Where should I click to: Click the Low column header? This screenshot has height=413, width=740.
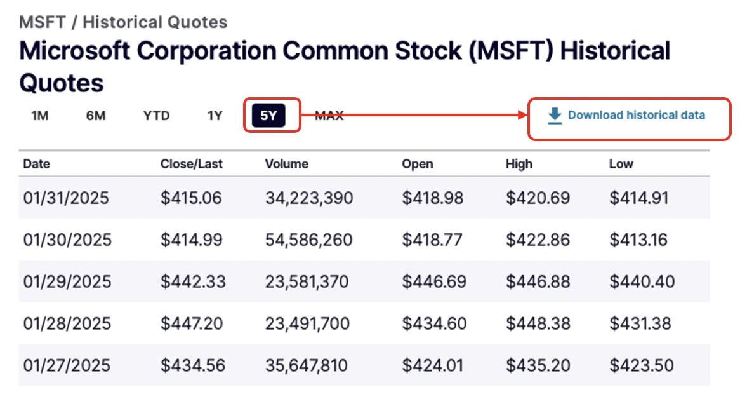tap(621, 164)
